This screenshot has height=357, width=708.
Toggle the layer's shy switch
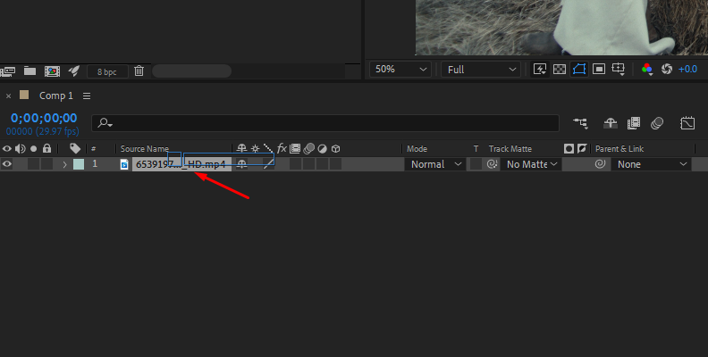coord(241,164)
